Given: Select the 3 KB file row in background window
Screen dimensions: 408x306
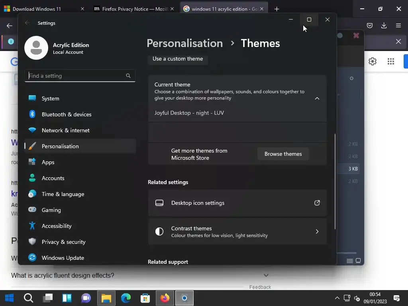Looking at the screenshot, I should (348, 169).
